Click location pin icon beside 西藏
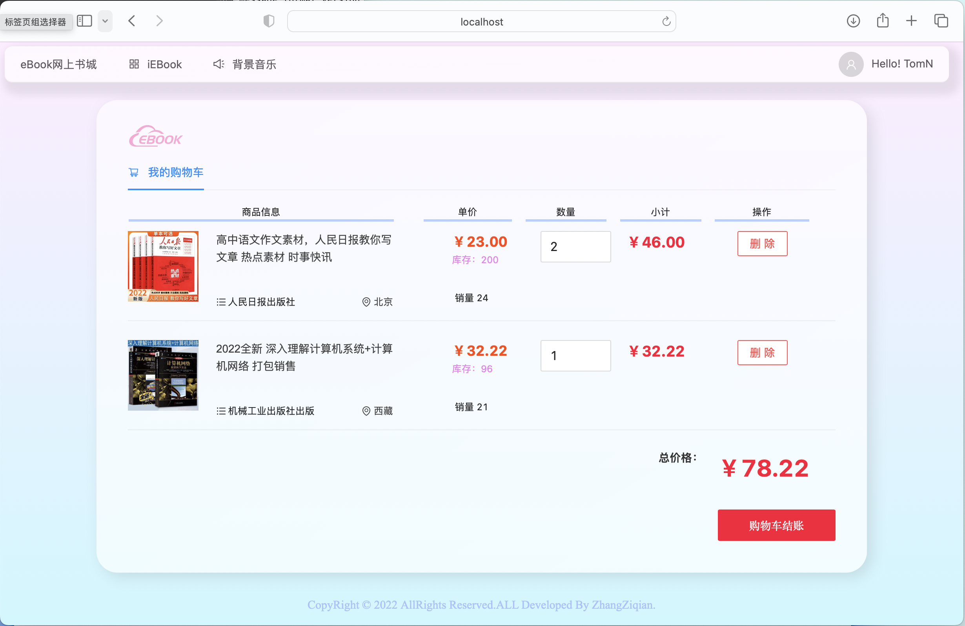Screen dimensions: 965x626 point(366,411)
